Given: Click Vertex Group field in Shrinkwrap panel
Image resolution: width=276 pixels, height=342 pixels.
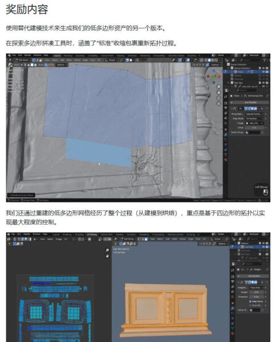Looking at the screenshot, I should 253,132.
